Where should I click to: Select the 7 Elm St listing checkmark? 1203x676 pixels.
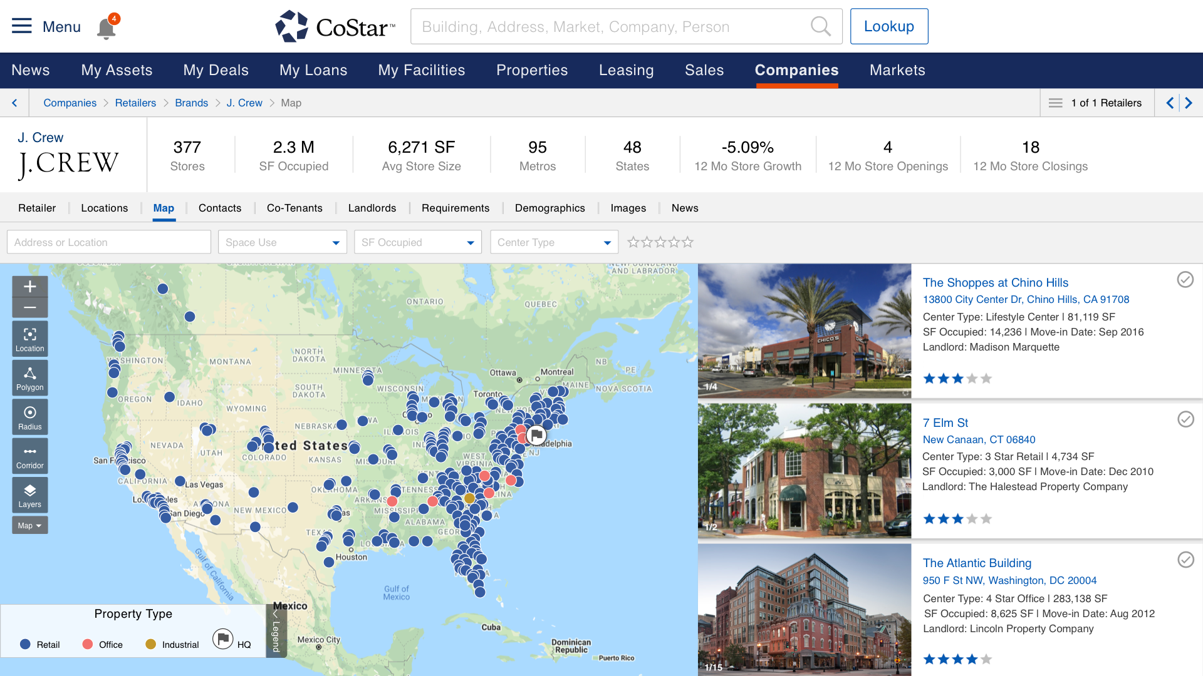[x=1185, y=419]
